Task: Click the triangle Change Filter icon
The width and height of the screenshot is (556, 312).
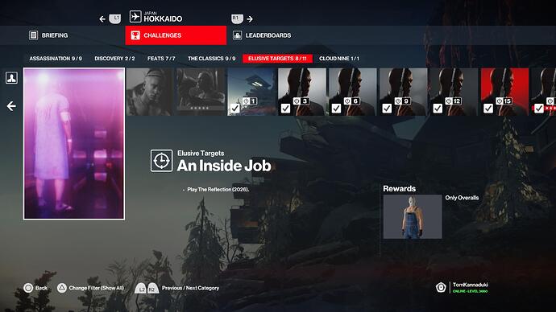Action: [x=62, y=288]
